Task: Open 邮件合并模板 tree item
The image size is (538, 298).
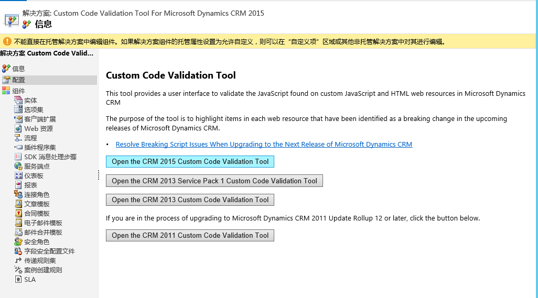Action: [x=43, y=232]
